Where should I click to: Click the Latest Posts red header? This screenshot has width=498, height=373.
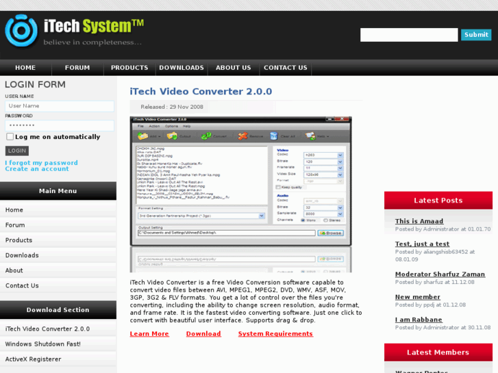coord(438,201)
